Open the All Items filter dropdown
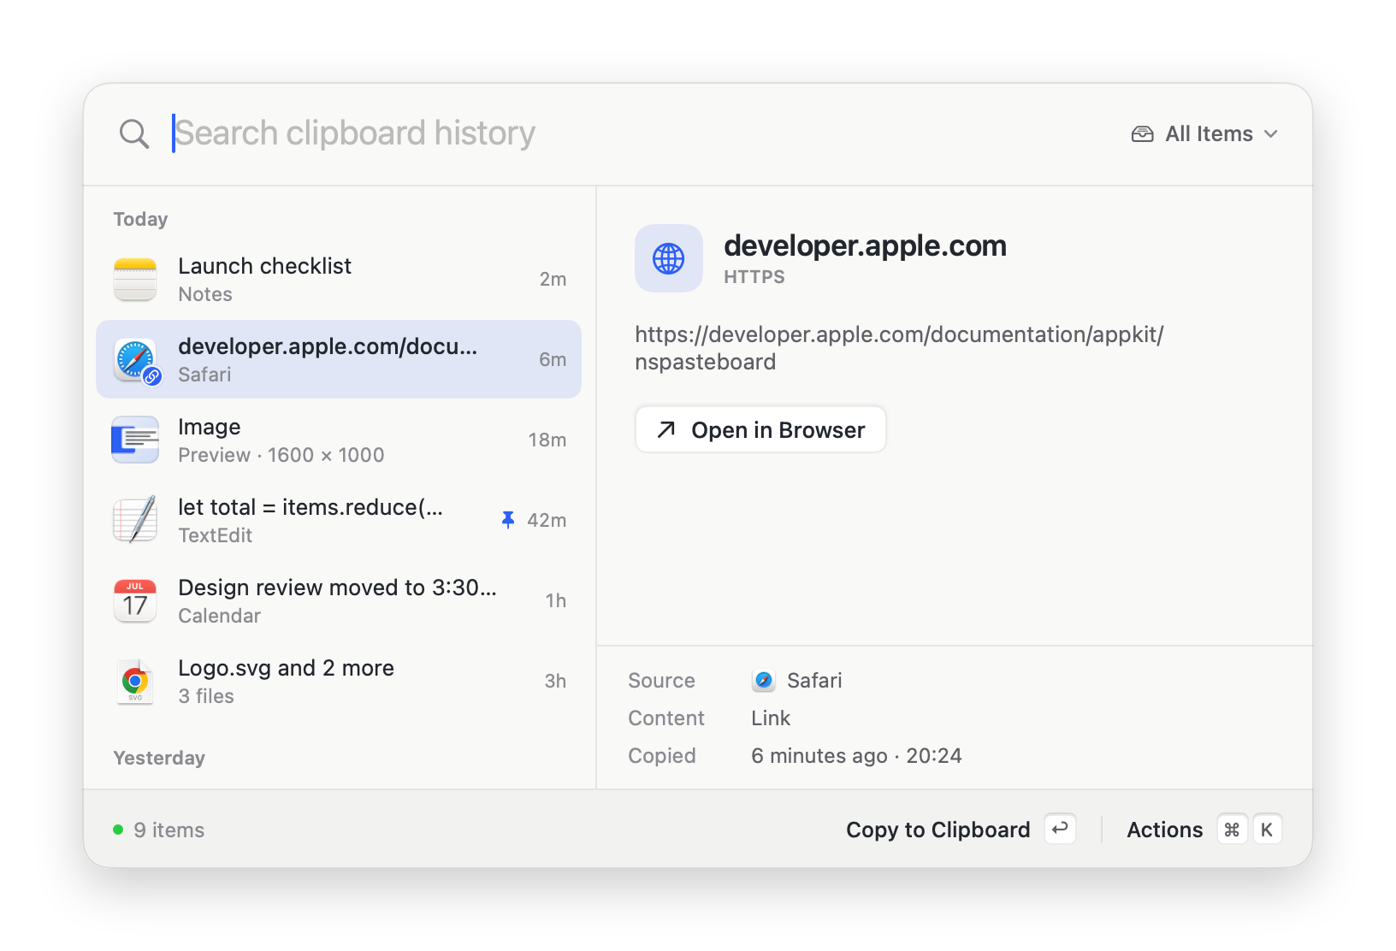The width and height of the screenshot is (1396, 951). (x=1204, y=134)
